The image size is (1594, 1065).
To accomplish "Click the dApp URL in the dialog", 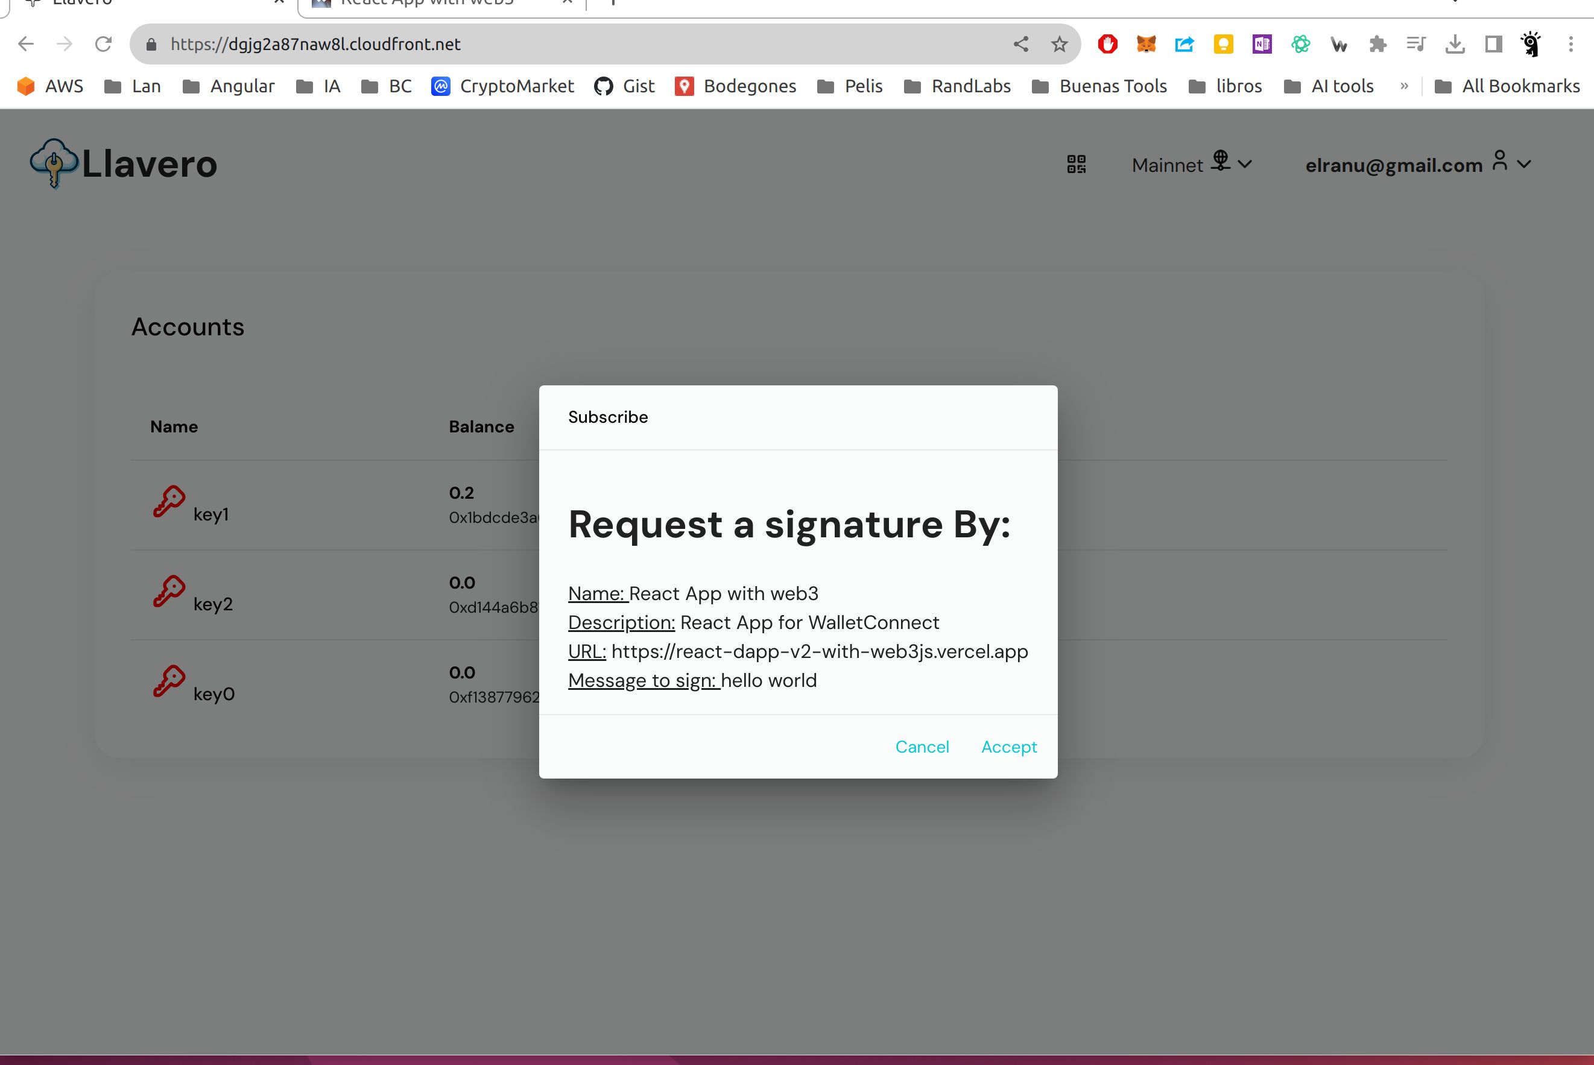I will pyautogui.click(x=820, y=651).
